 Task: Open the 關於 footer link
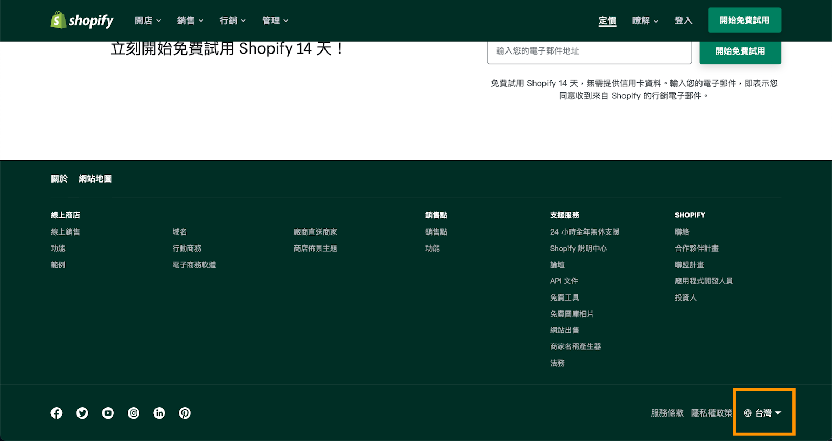pos(59,178)
